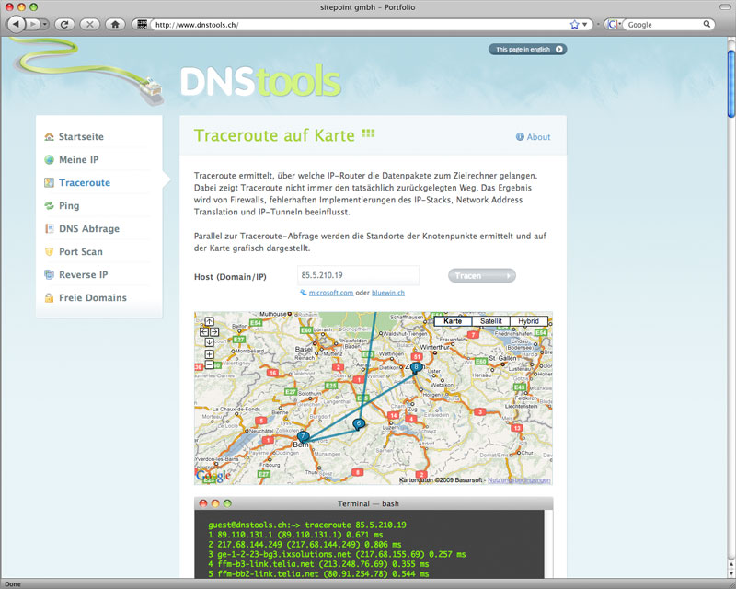Screen dimensions: 736x589
Task: Open the Google search engine selector
Action: (x=614, y=25)
